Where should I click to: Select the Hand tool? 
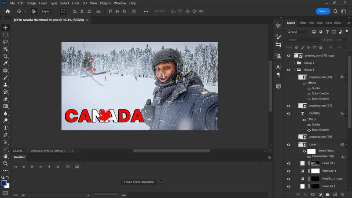[6, 156]
